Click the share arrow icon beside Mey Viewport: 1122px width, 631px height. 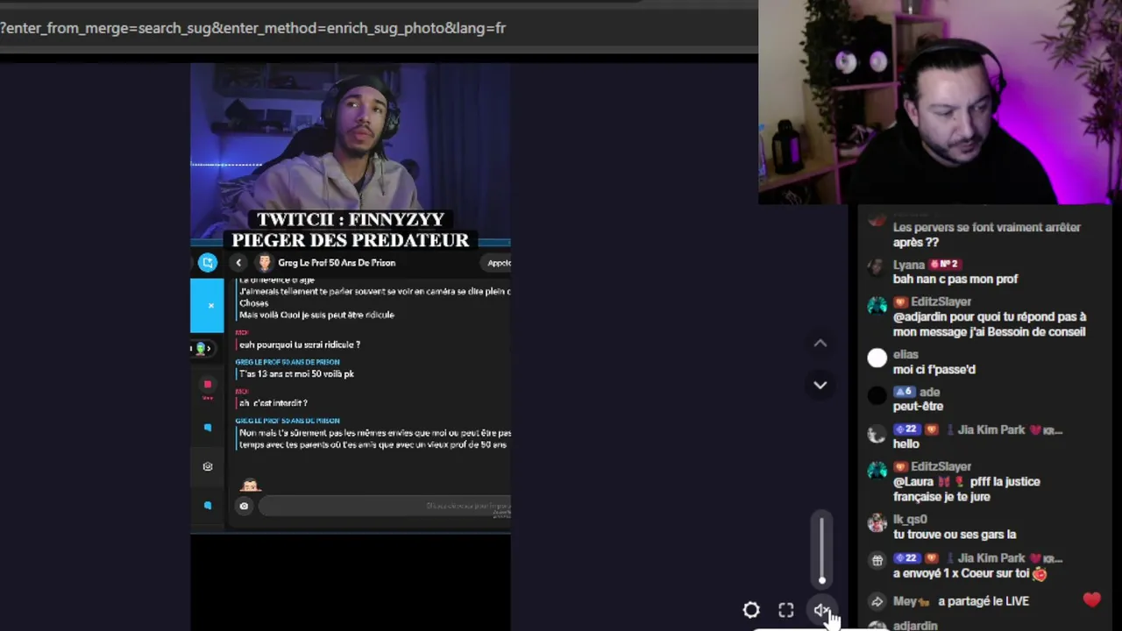point(877,602)
